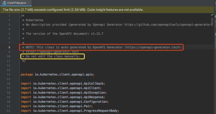Click line number 8 in the gutter
Screen dimensions: 216x114
coord(9,47)
